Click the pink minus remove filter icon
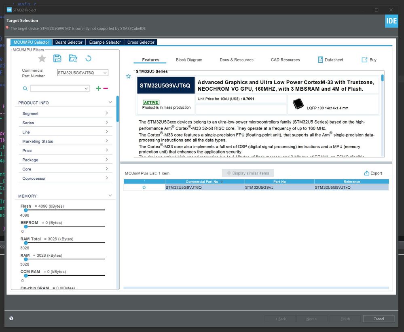Screen dimensions: 404x332 click(106, 89)
